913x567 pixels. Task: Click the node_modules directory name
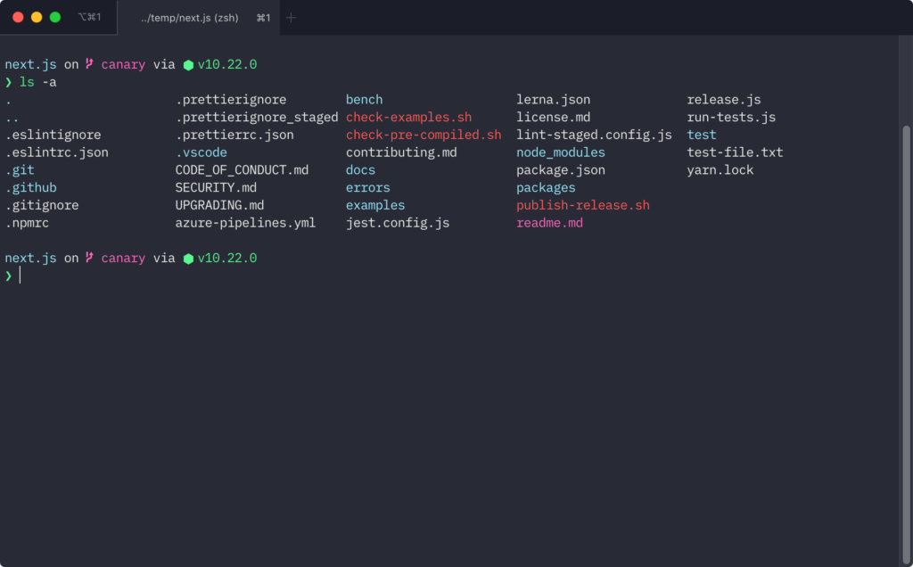pyautogui.click(x=560, y=152)
